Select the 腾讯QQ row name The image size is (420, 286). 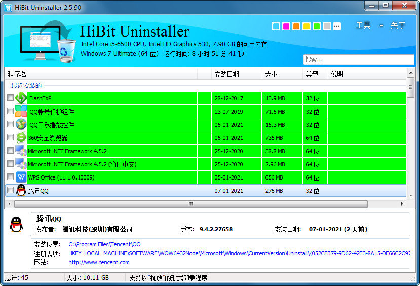point(39,191)
